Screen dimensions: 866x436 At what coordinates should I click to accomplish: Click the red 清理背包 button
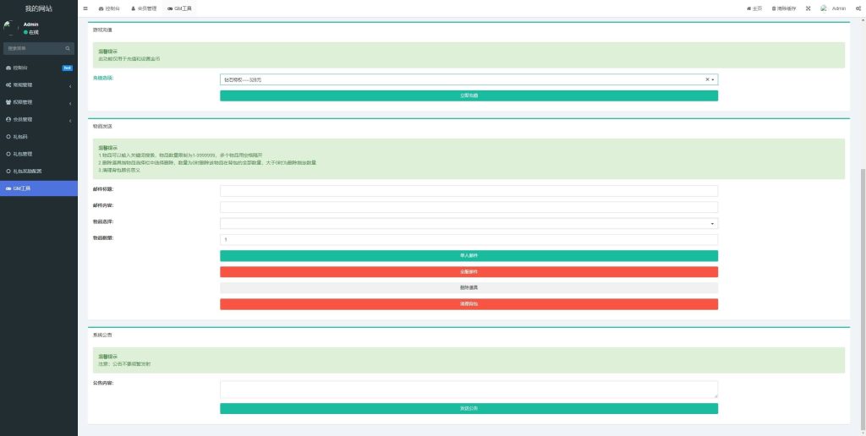[x=469, y=303]
